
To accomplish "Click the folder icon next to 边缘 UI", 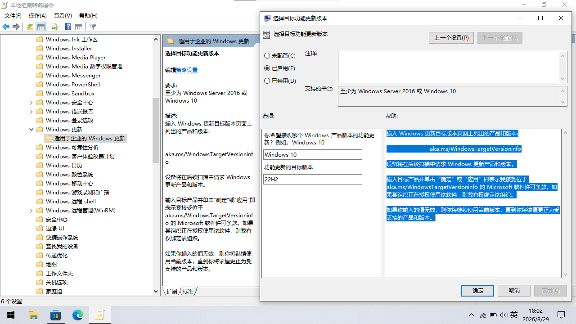I will tap(39, 228).
